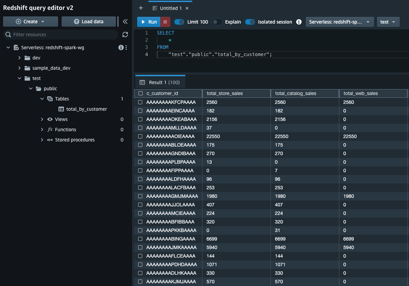Click the Views eye icon
Screen dimensions: 409x286
point(50,119)
